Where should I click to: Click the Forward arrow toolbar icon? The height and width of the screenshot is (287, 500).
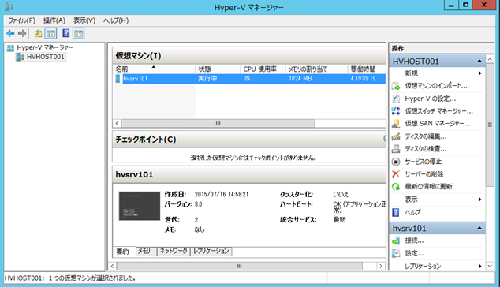click(22, 33)
